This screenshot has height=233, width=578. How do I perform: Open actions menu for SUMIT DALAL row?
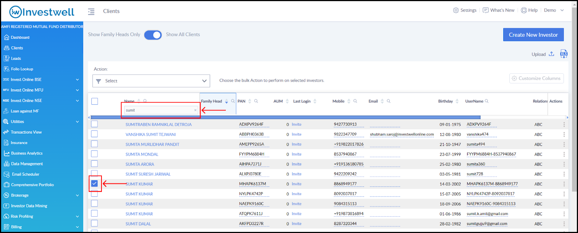pyautogui.click(x=564, y=224)
